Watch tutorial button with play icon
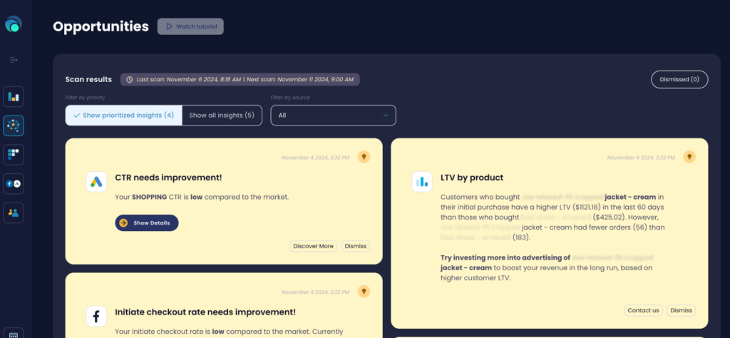This screenshot has height=338, width=730. 190,26
